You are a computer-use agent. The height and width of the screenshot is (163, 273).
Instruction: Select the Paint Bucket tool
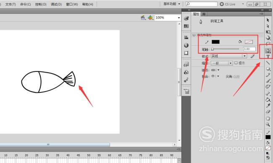coord(268,100)
